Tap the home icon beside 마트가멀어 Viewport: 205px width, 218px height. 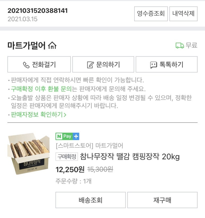click(x=52, y=46)
